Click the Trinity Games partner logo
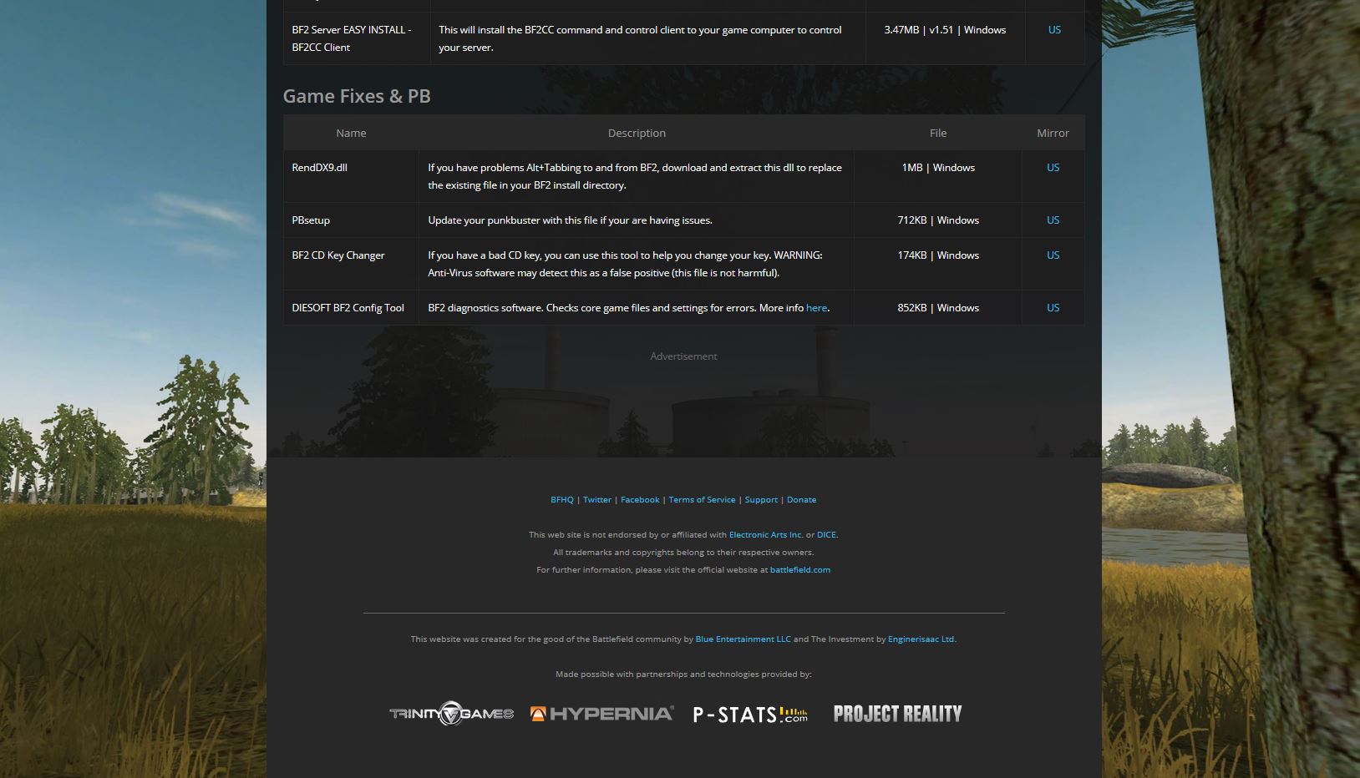Image resolution: width=1360 pixels, height=778 pixels. [451, 713]
